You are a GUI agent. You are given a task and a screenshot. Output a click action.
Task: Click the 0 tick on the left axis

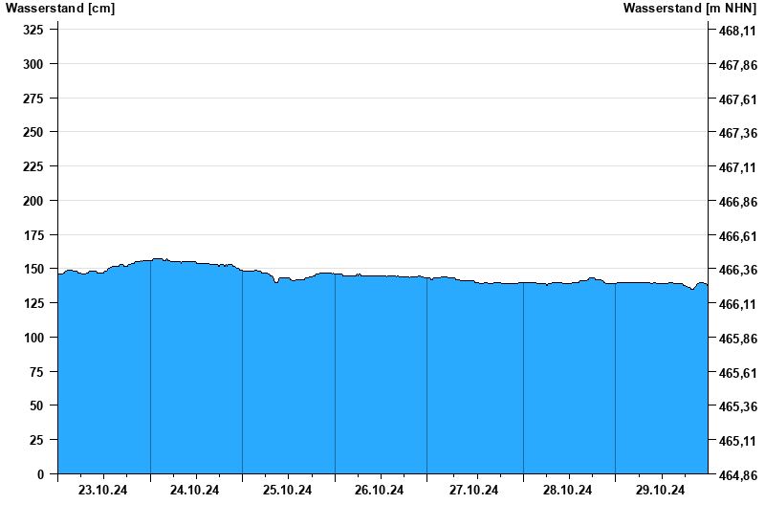point(41,474)
